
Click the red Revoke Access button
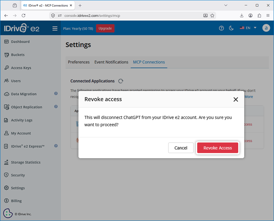pyautogui.click(x=217, y=148)
